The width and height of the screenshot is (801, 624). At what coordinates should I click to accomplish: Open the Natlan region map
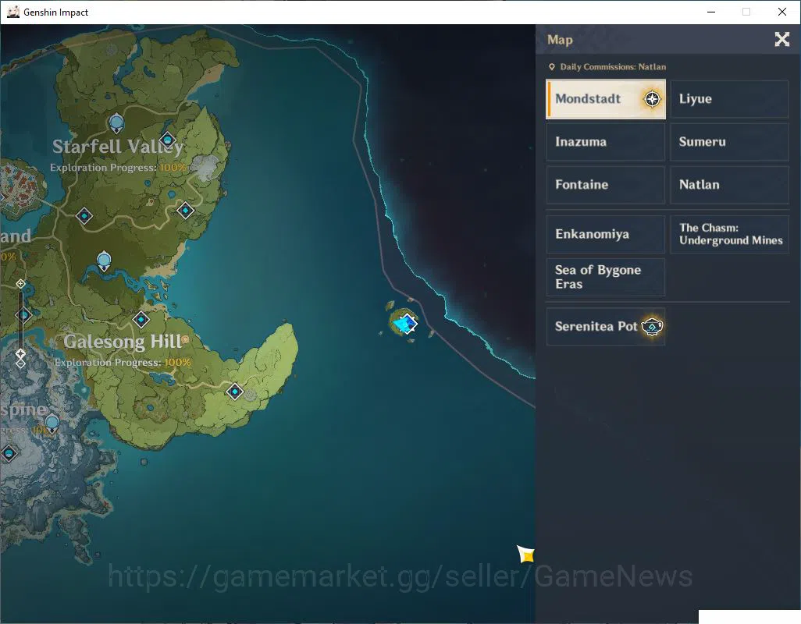point(729,185)
